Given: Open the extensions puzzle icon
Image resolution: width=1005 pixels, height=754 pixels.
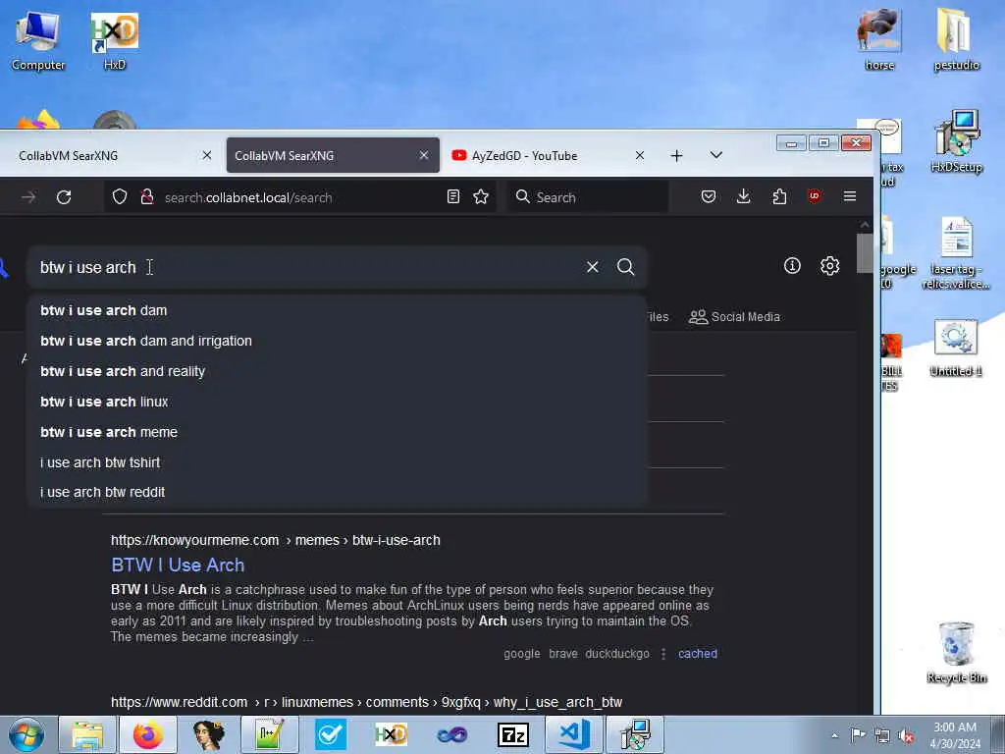Looking at the screenshot, I should point(779,196).
